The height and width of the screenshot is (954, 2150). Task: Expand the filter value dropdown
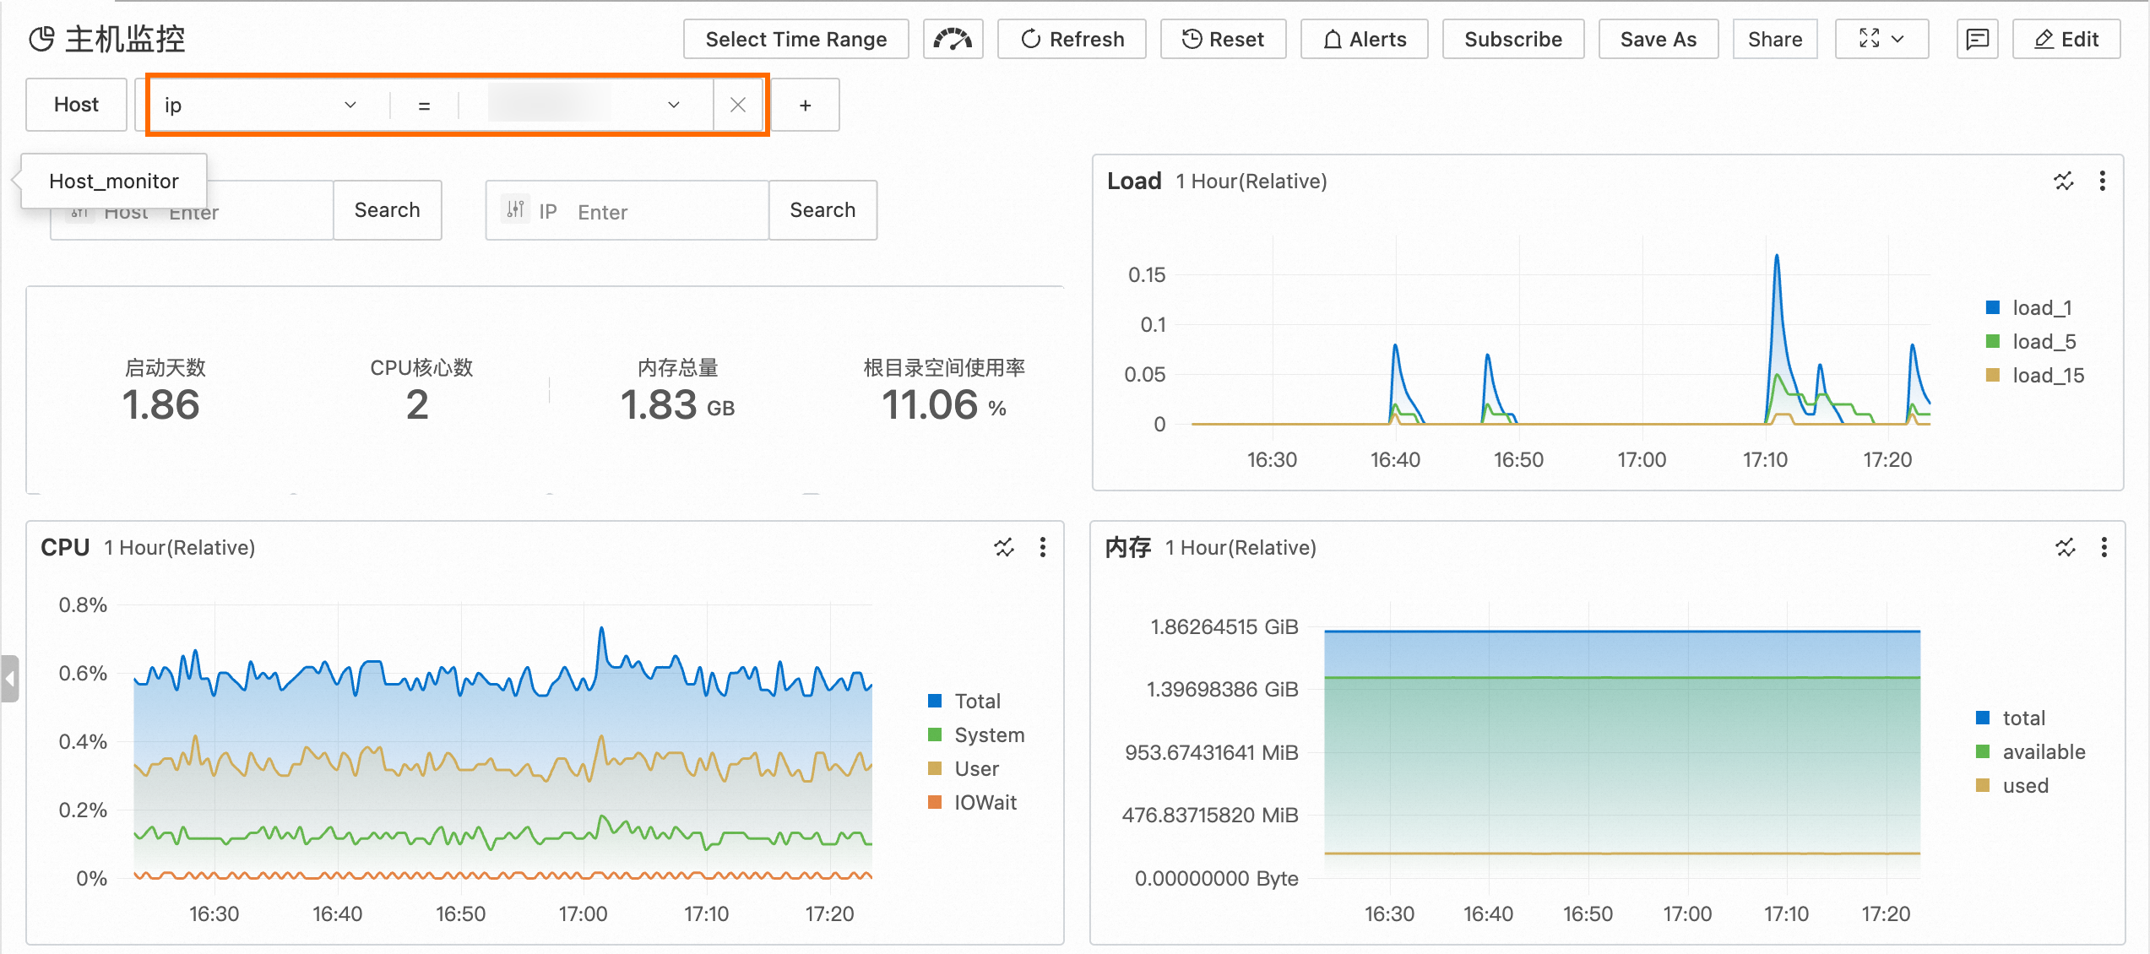coord(673,105)
